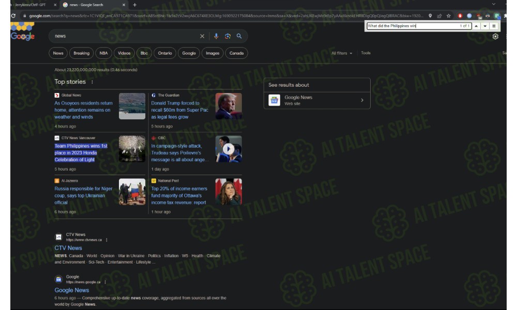The image size is (517, 310).
Task: Start voice search with the microphone icon
Action: (x=216, y=36)
